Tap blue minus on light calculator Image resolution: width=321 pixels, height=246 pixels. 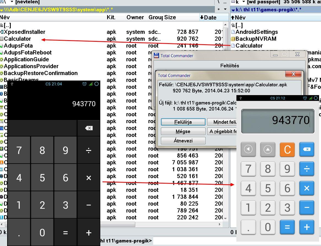[x=307, y=208]
